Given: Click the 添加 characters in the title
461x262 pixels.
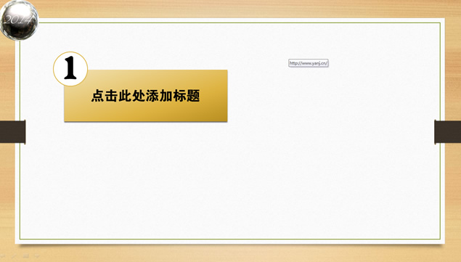Looking at the screenshot, I should (x=159, y=96).
